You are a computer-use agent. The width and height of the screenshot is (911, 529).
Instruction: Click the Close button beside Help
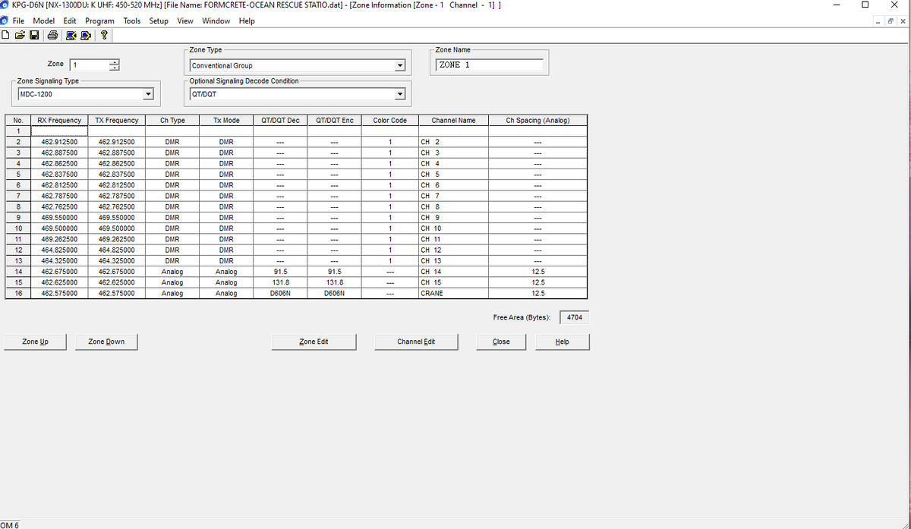point(501,342)
